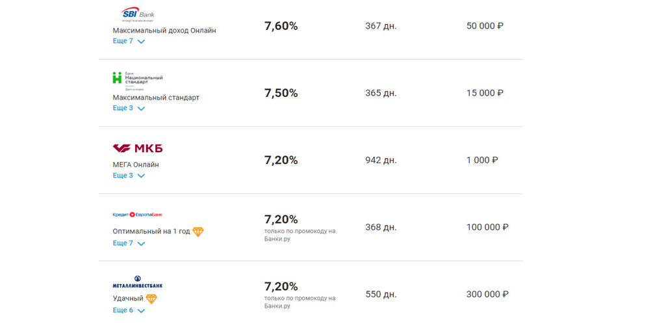Click the Кредит Европа Банк logo

point(138,215)
